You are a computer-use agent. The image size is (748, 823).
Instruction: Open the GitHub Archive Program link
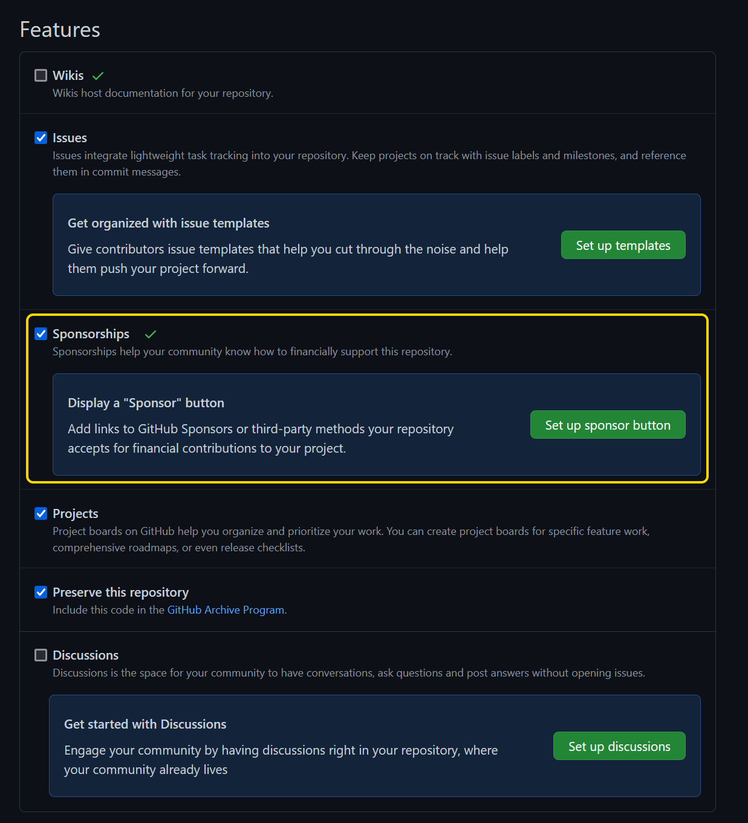click(226, 609)
